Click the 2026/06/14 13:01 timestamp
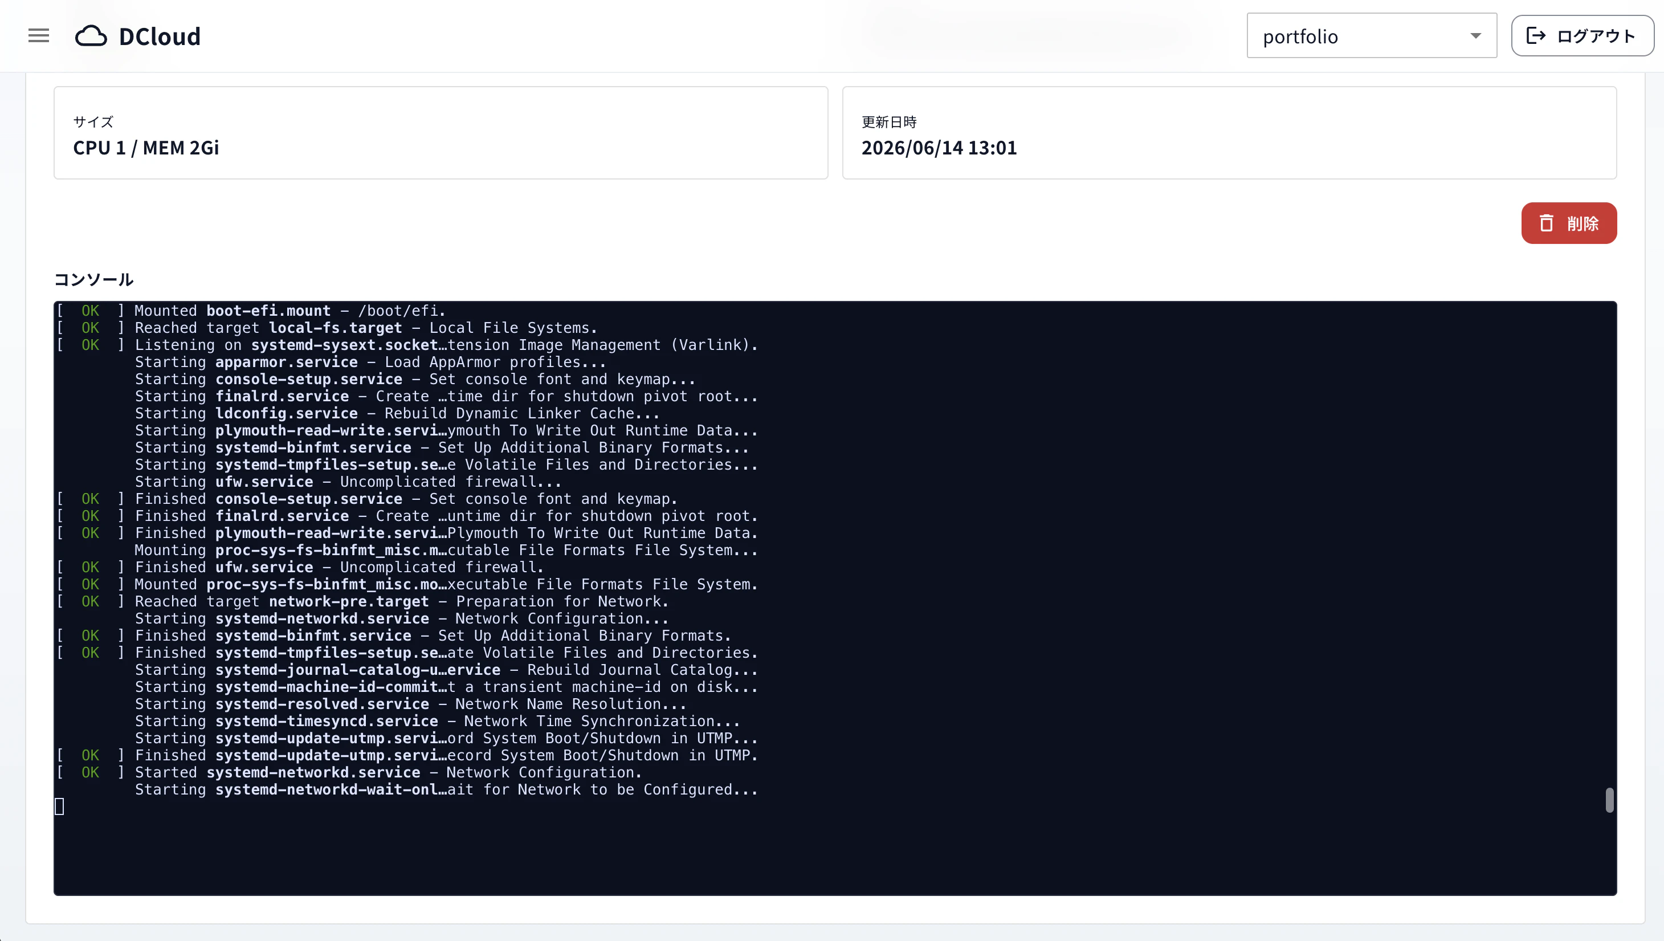Screen dimensions: 1664x941 939,148
